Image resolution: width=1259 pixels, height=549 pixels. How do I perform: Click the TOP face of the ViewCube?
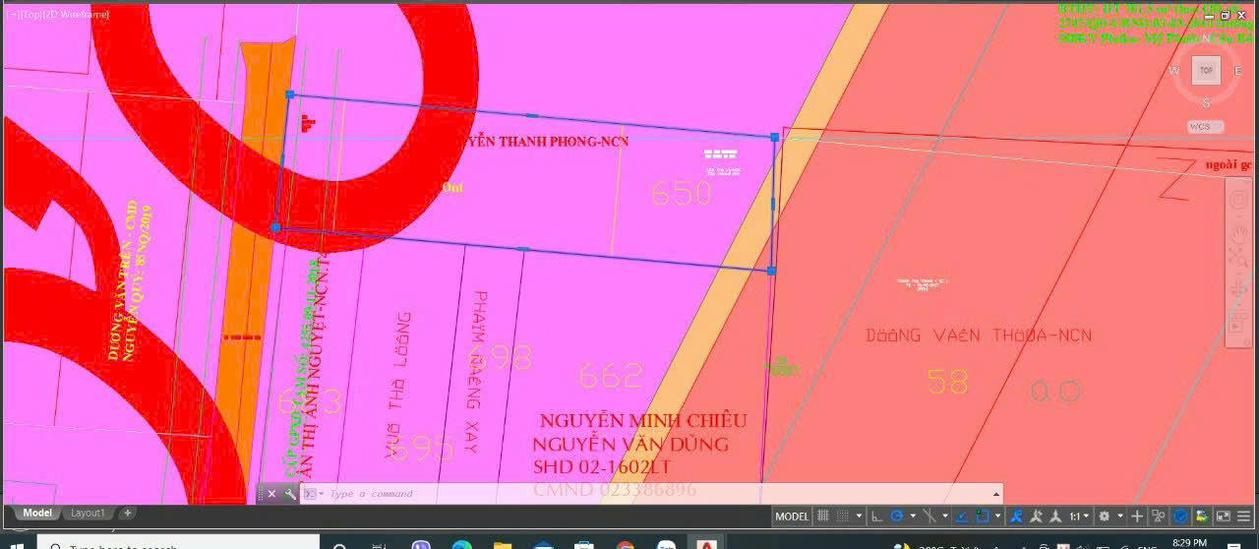[1206, 71]
